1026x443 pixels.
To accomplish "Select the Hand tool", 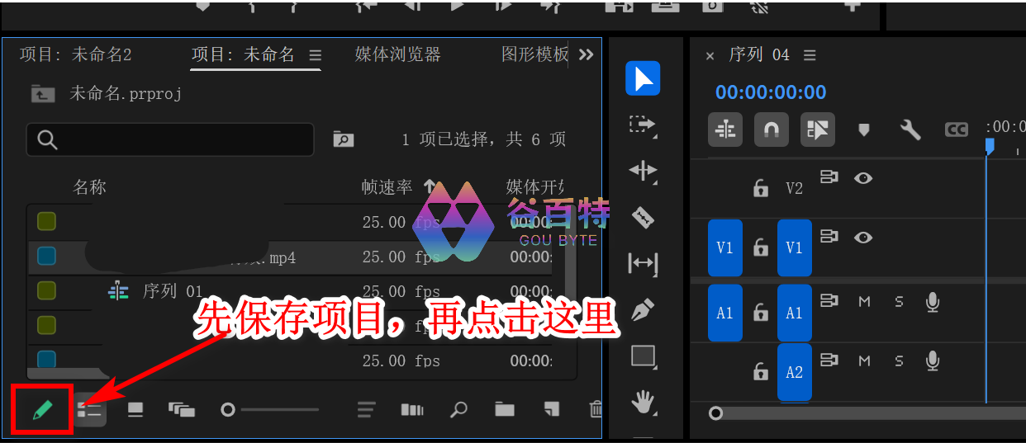I will point(643,403).
